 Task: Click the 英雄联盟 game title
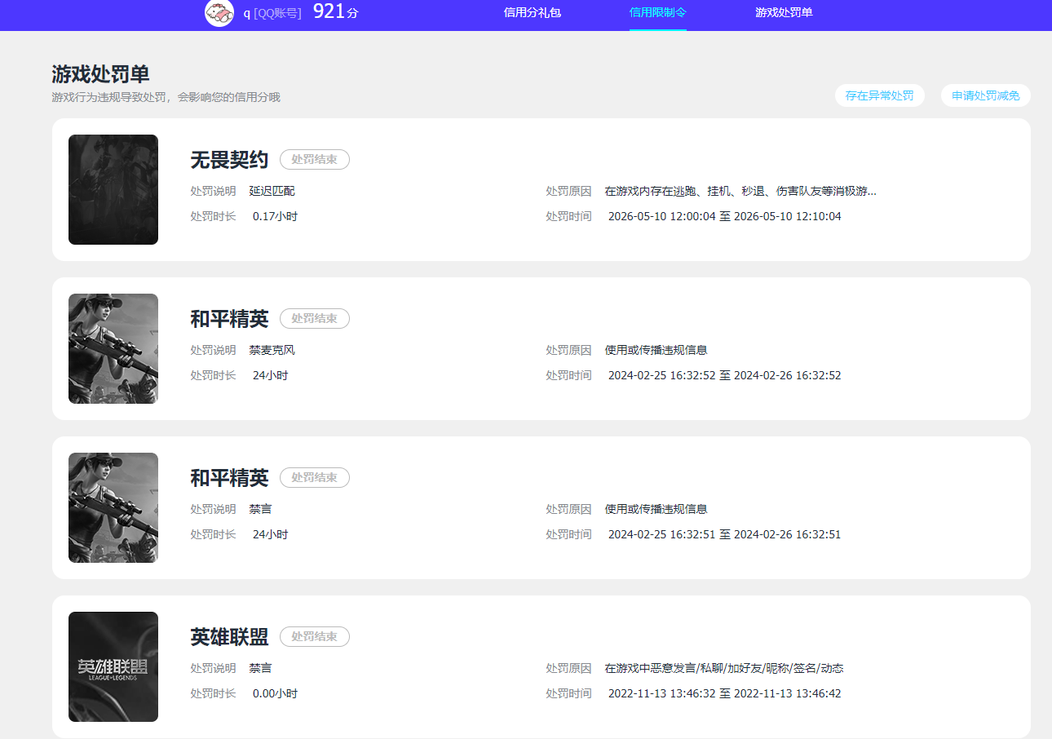[229, 637]
